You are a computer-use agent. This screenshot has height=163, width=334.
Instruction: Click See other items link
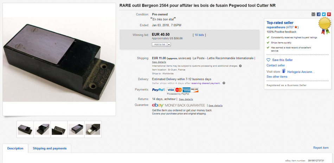tap(277, 77)
